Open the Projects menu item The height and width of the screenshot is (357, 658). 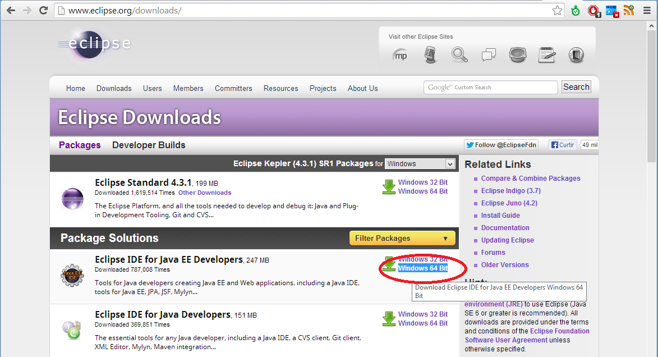tap(323, 88)
